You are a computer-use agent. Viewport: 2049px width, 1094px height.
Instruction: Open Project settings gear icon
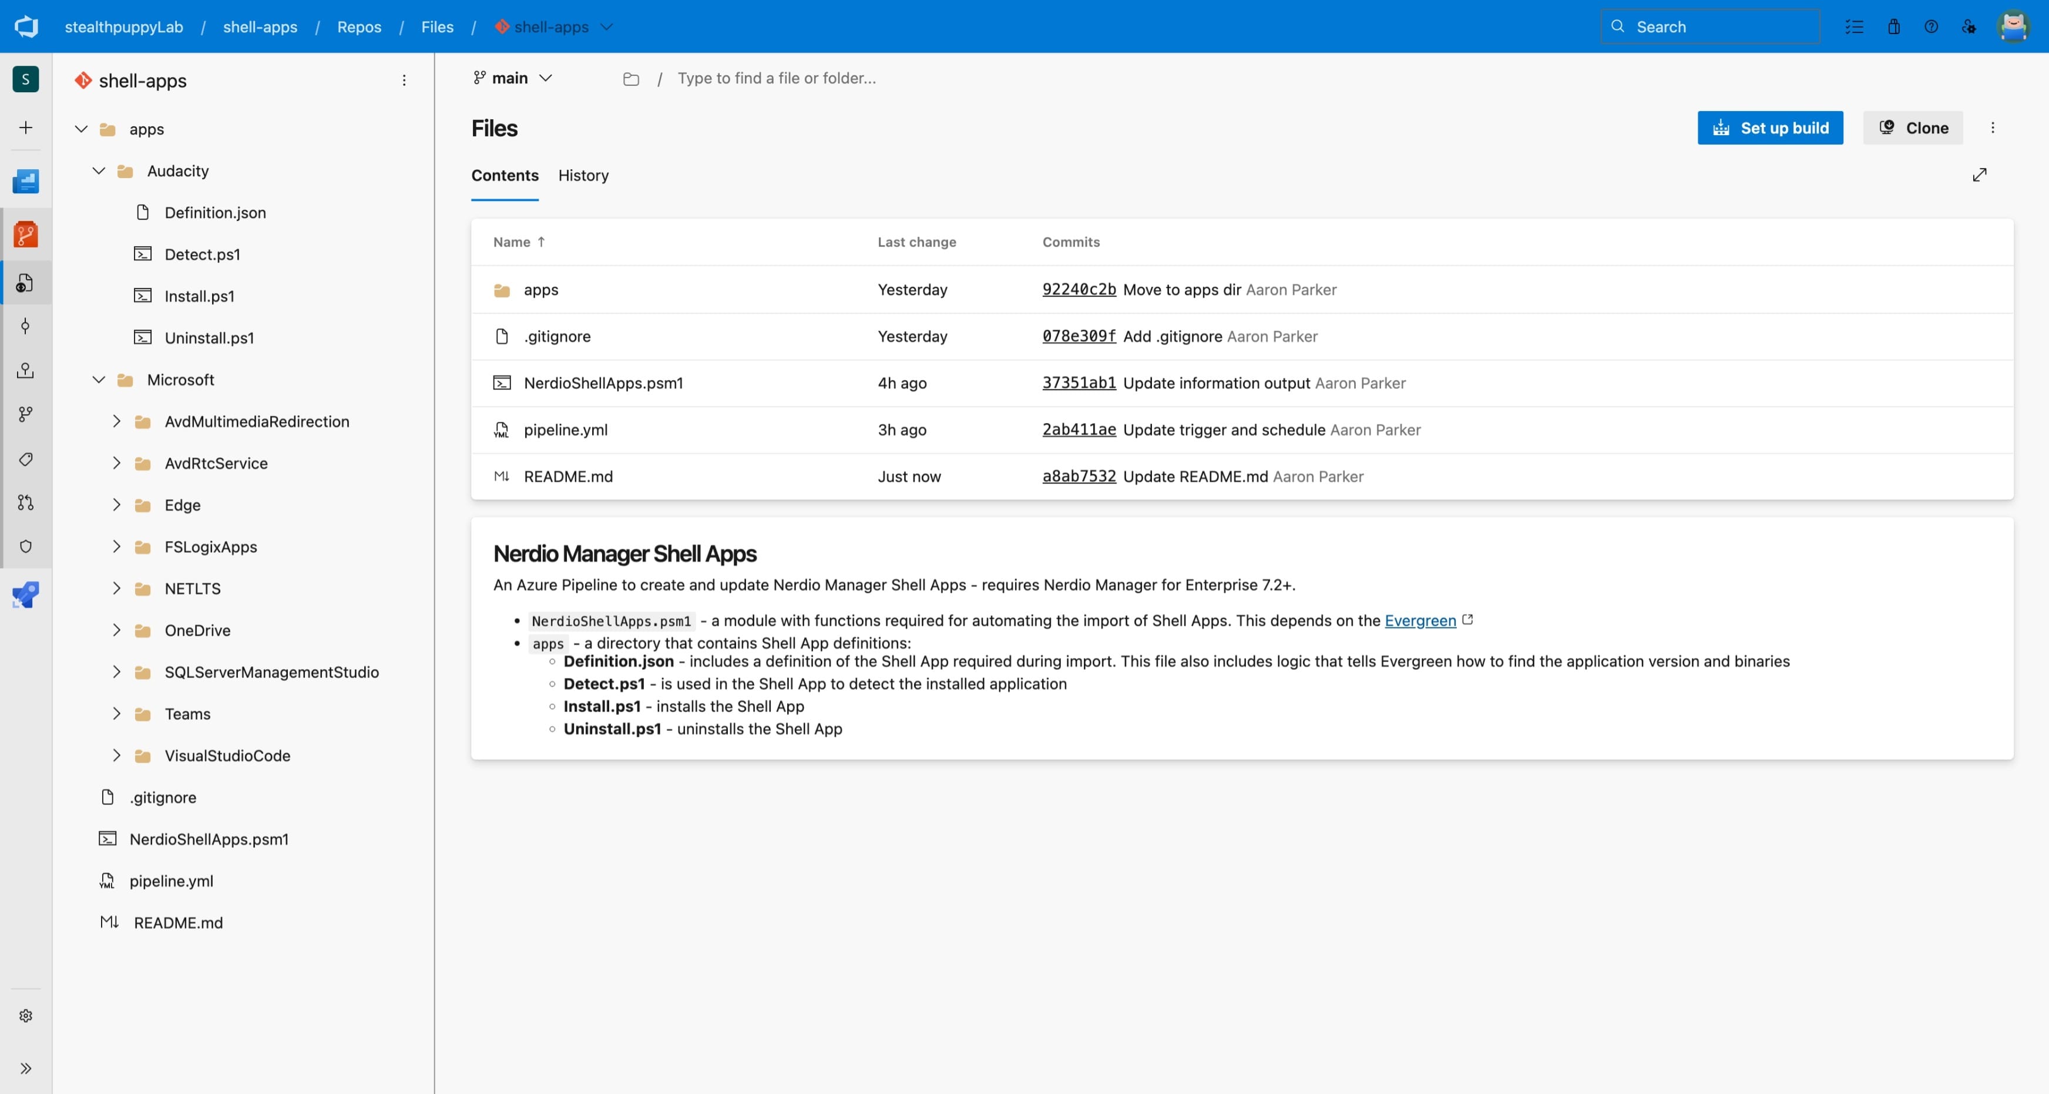pyautogui.click(x=25, y=1016)
